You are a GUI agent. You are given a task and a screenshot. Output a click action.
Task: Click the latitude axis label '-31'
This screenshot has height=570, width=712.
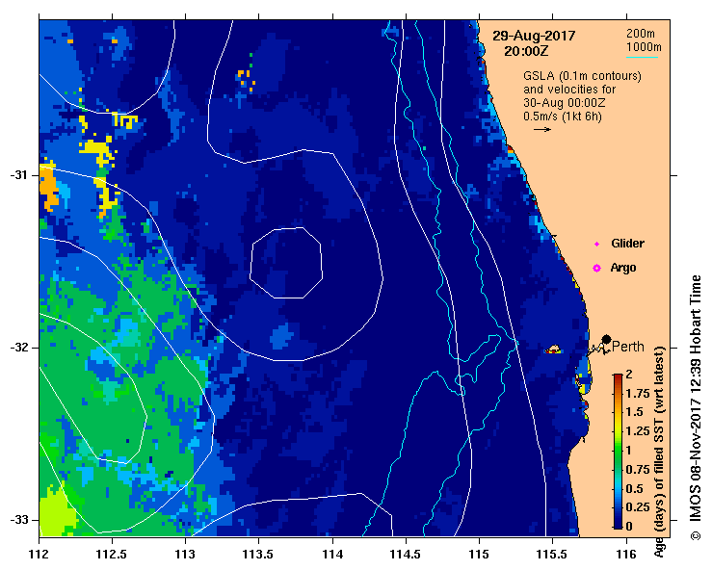coord(18,175)
